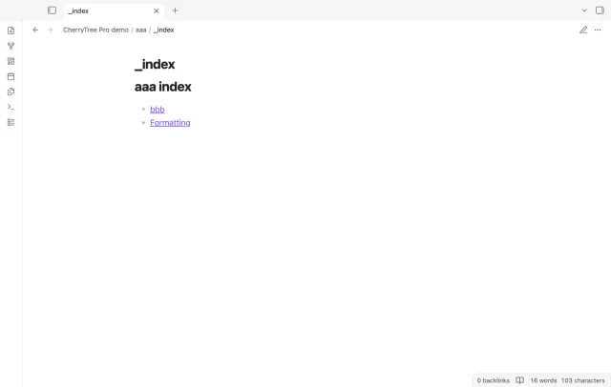Viewport: 611px width, 387px height.
Task: Click the _index note title heading
Action: (x=155, y=64)
